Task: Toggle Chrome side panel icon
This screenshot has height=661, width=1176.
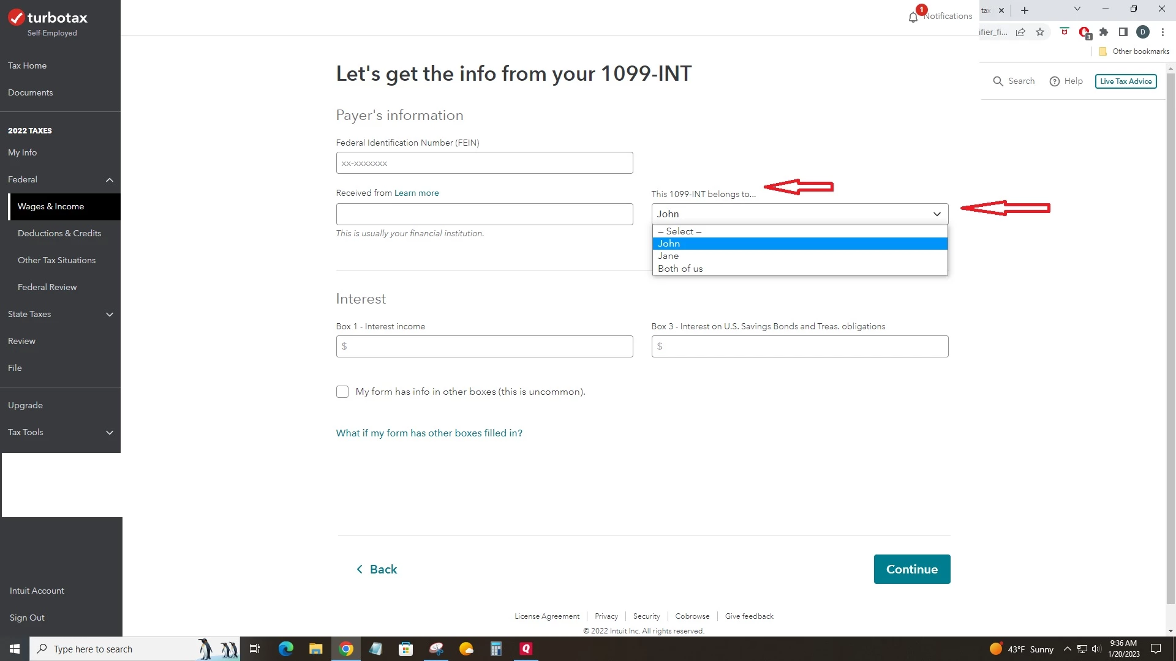Action: [1123, 32]
